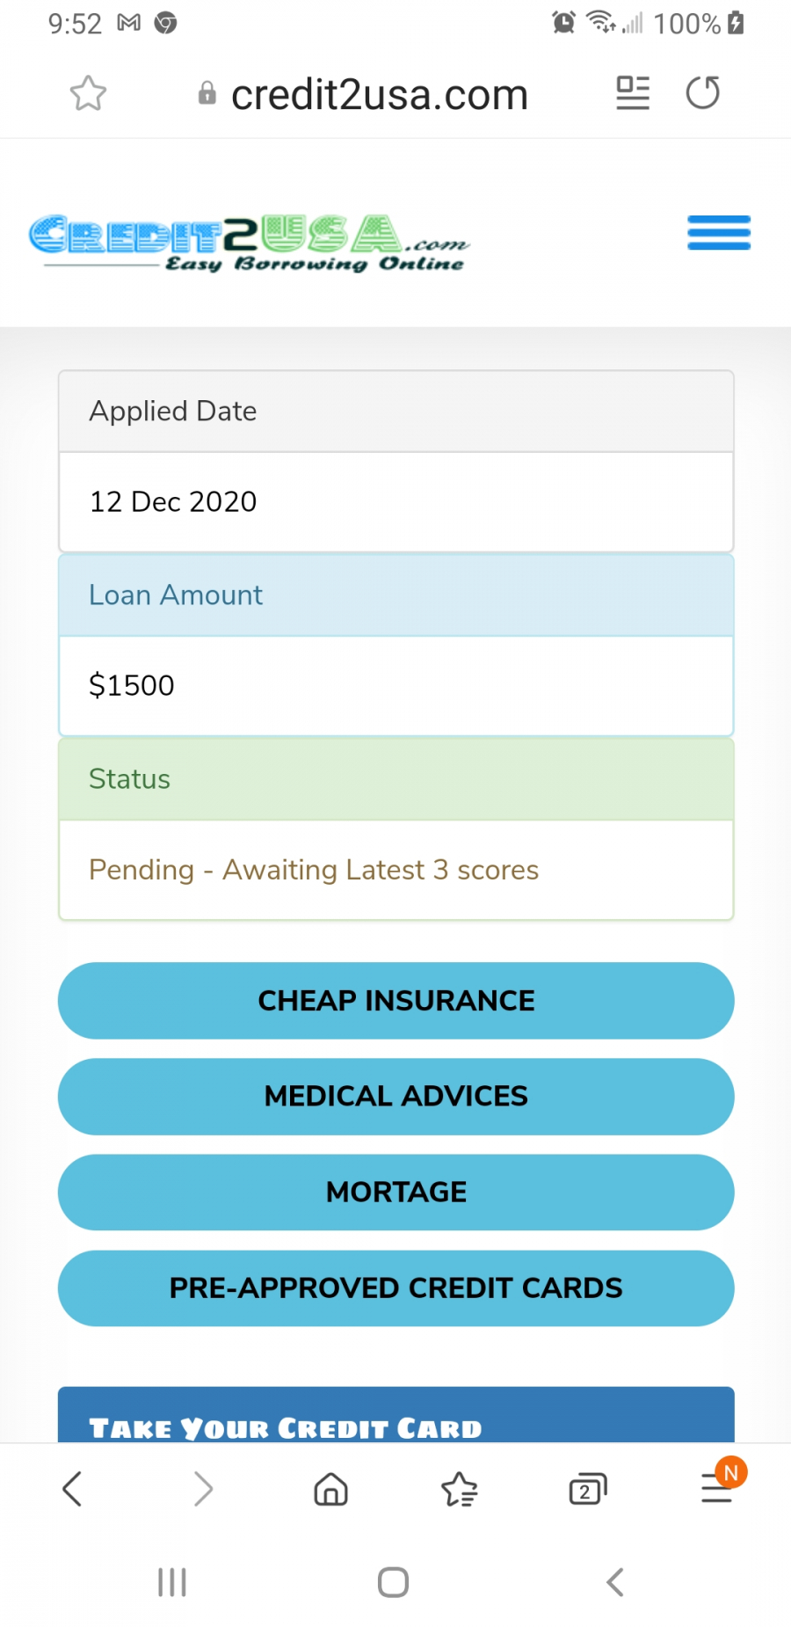Tap the credit2usa.com address field
The image size is (791, 1627).
379,94
